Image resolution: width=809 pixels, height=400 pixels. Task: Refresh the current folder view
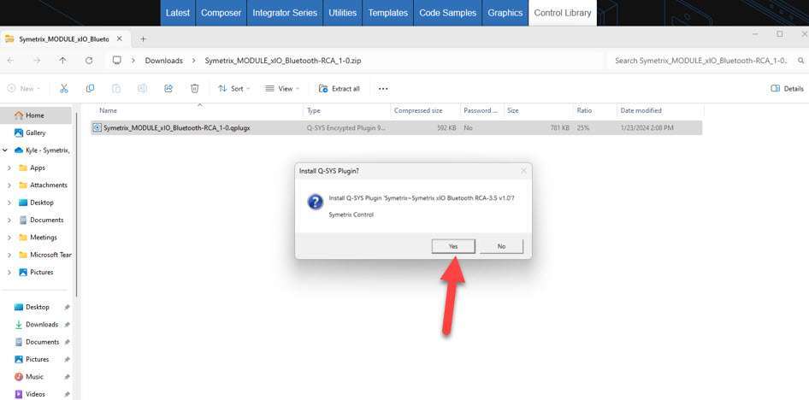click(x=89, y=61)
